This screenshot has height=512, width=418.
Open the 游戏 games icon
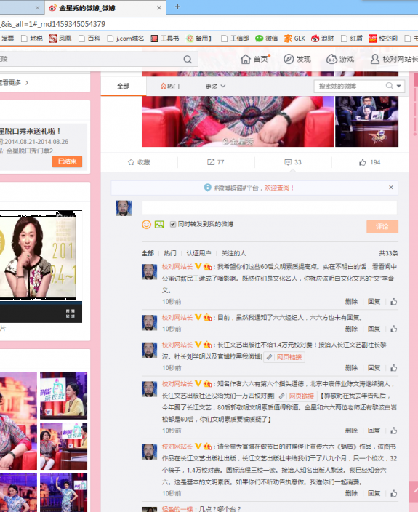(331, 59)
